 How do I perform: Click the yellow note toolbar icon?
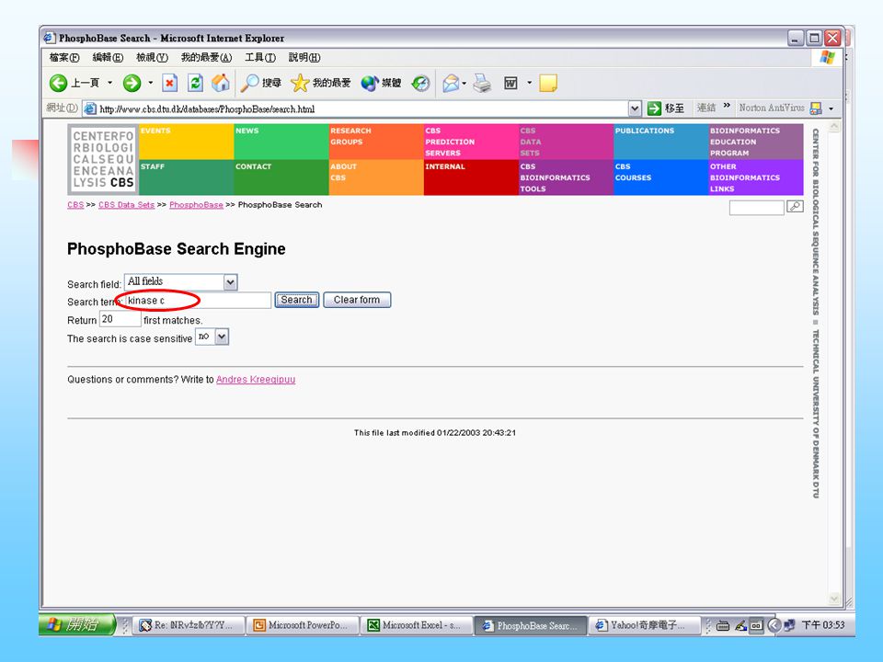point(548,84)
